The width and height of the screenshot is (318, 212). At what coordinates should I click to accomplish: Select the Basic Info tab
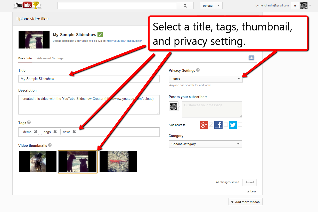click(25, 58)
